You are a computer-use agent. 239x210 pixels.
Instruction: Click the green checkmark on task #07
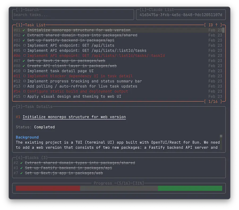pyautogui.click(x=24, y=61)
